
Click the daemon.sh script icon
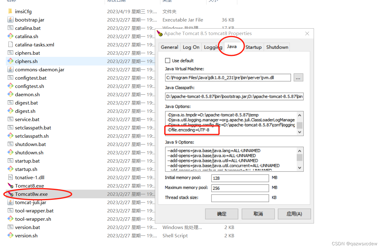(x=10, y=94)
